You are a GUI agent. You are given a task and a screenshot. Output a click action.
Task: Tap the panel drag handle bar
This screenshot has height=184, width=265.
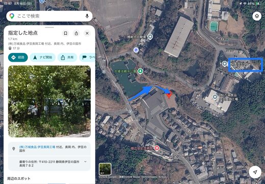pos(49,28)
